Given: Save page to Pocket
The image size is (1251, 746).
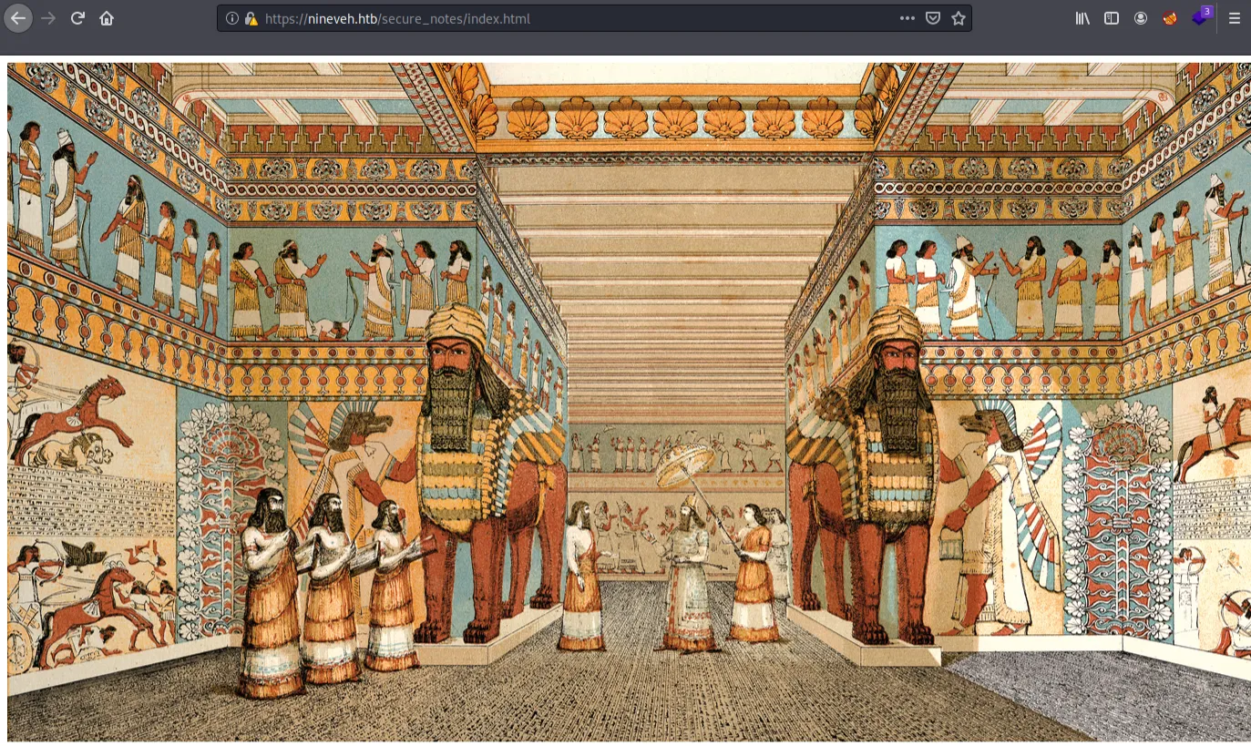Looking at the screenshot, I should [x=933, y=18].
